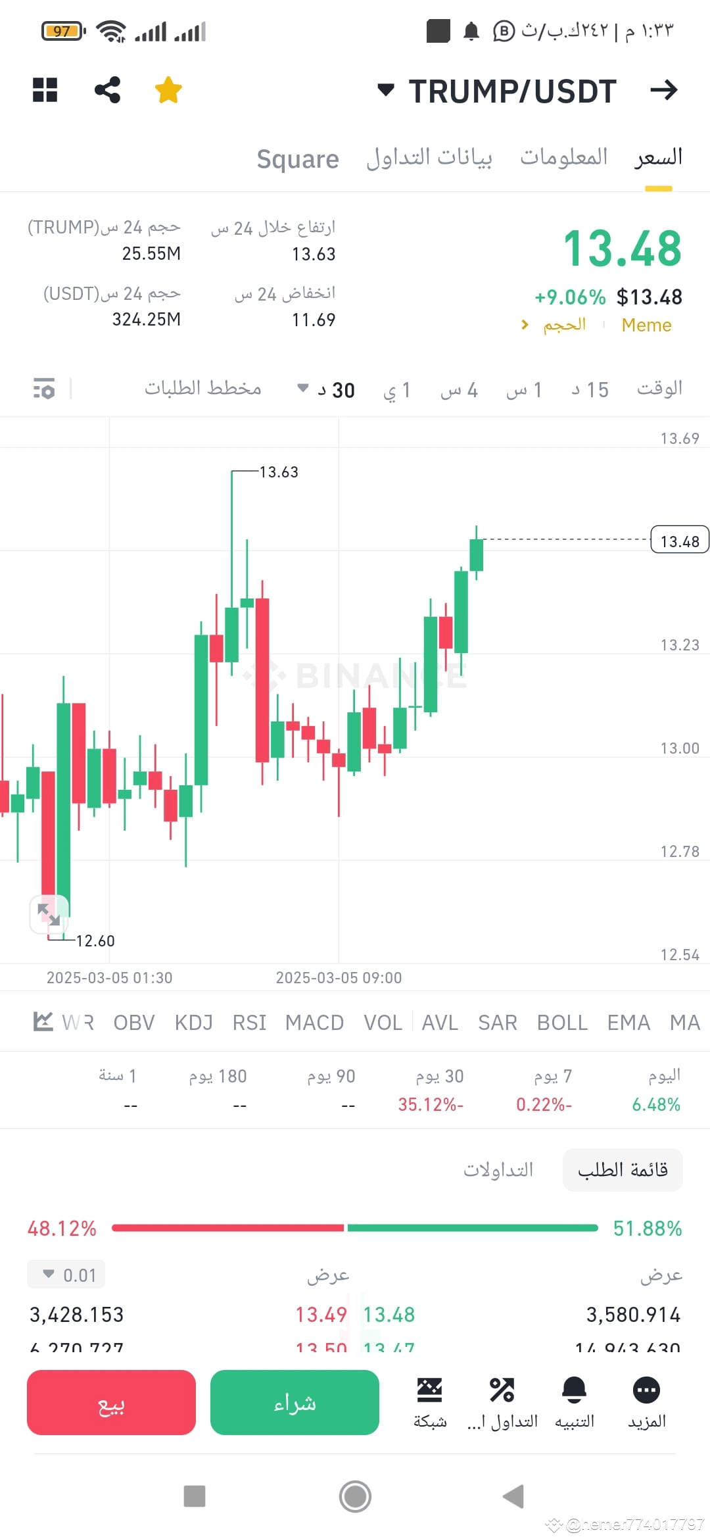Expand the chart to fullscreen
The width and height of the screenshot is (710, 1539).
click(50, 914)
